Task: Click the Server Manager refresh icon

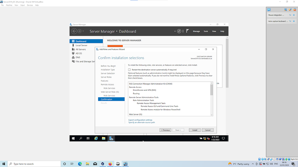Action: click(x=179, y=31)
